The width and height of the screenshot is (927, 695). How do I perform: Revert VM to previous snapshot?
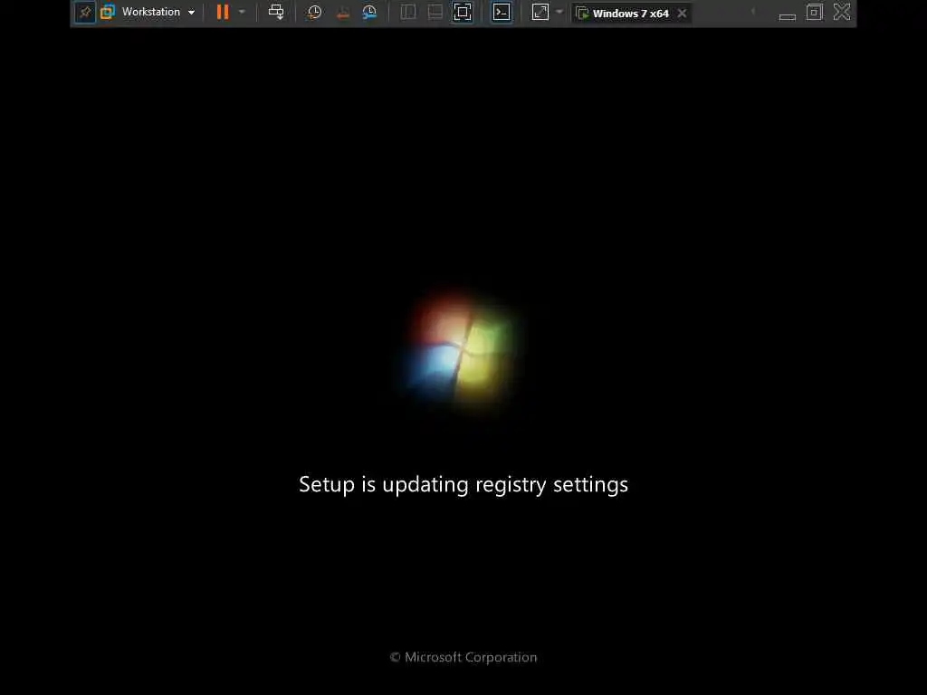click(x=342, y=12)
